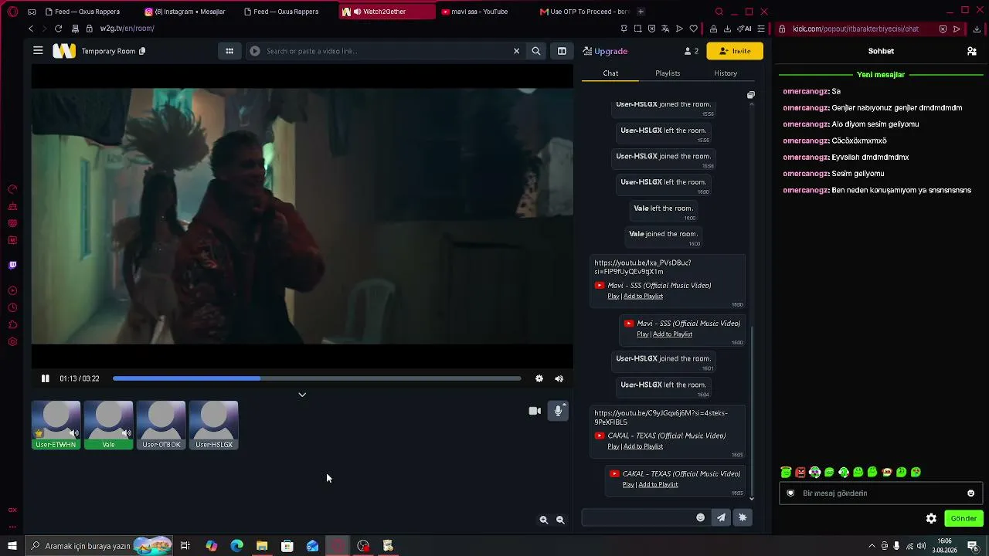The width and height of the screenshot is (989, 556).
Task: Click the yellow Invite button
Action: [x=735, y=51]
